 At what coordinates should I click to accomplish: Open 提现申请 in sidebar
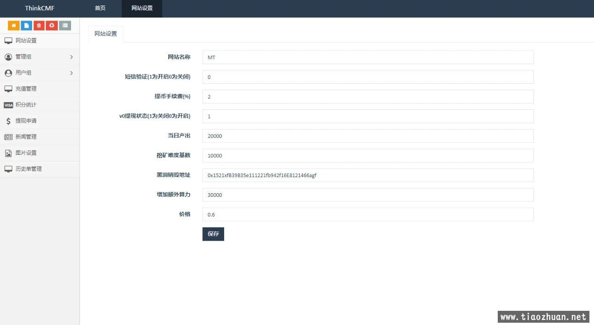40,121
